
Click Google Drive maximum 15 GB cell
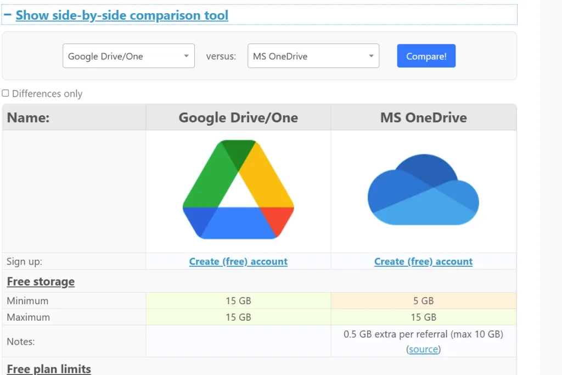click(x=238, y=317)
